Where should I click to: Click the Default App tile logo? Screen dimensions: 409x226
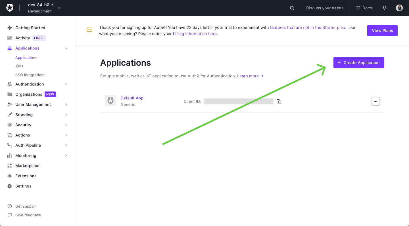click(110, 101)
